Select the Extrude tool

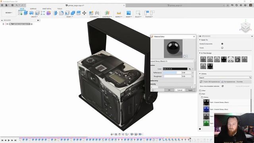tap(26, 13)
